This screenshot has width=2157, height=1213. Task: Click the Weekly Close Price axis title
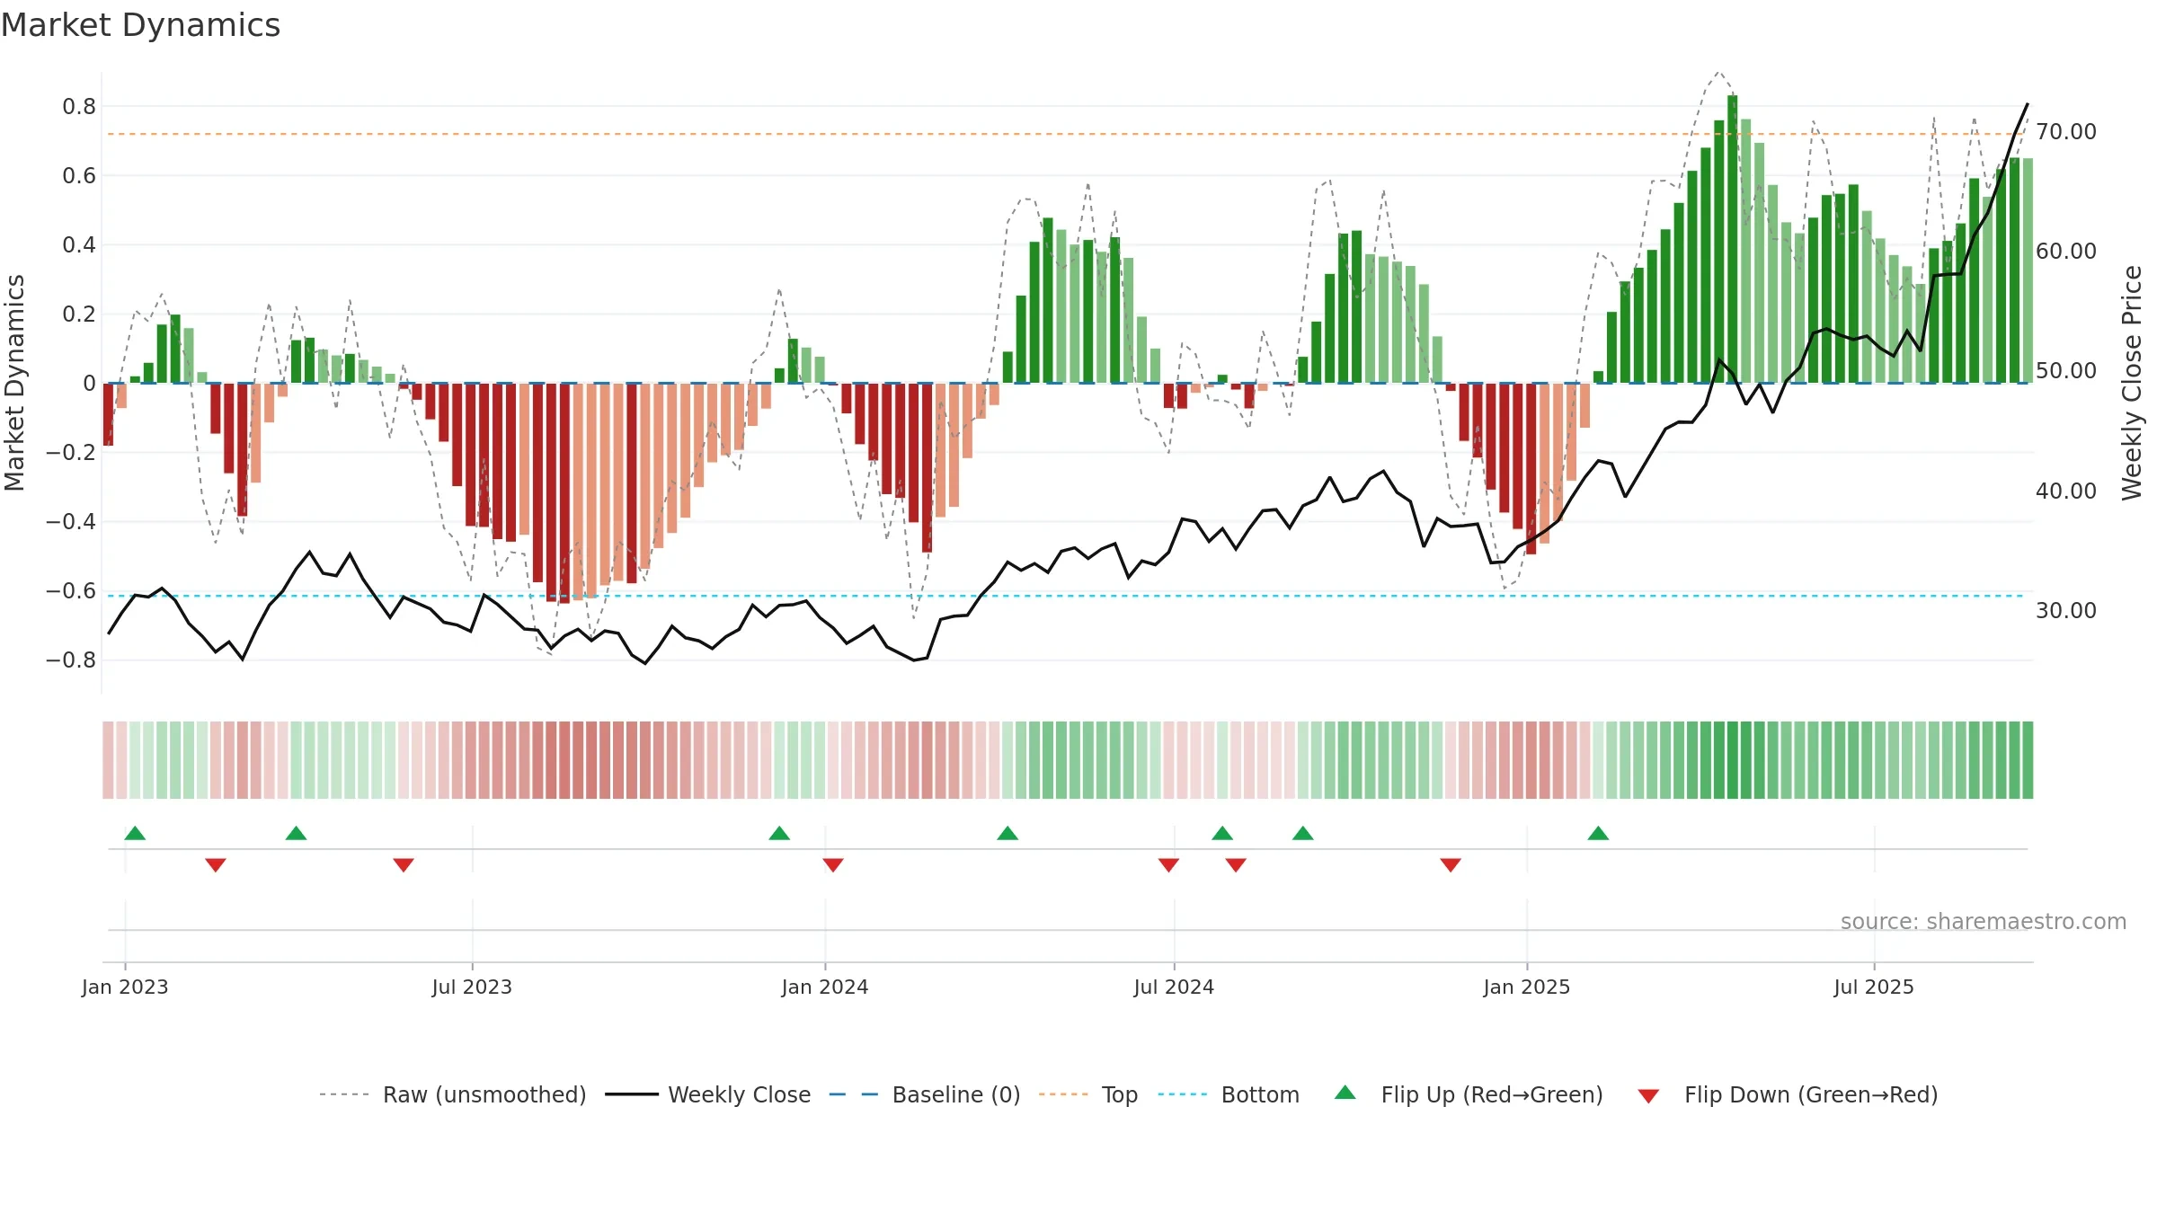[x=2132, y=383]
